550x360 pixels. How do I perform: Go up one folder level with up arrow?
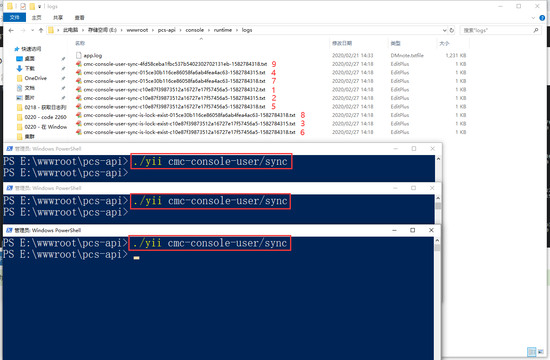41,30
